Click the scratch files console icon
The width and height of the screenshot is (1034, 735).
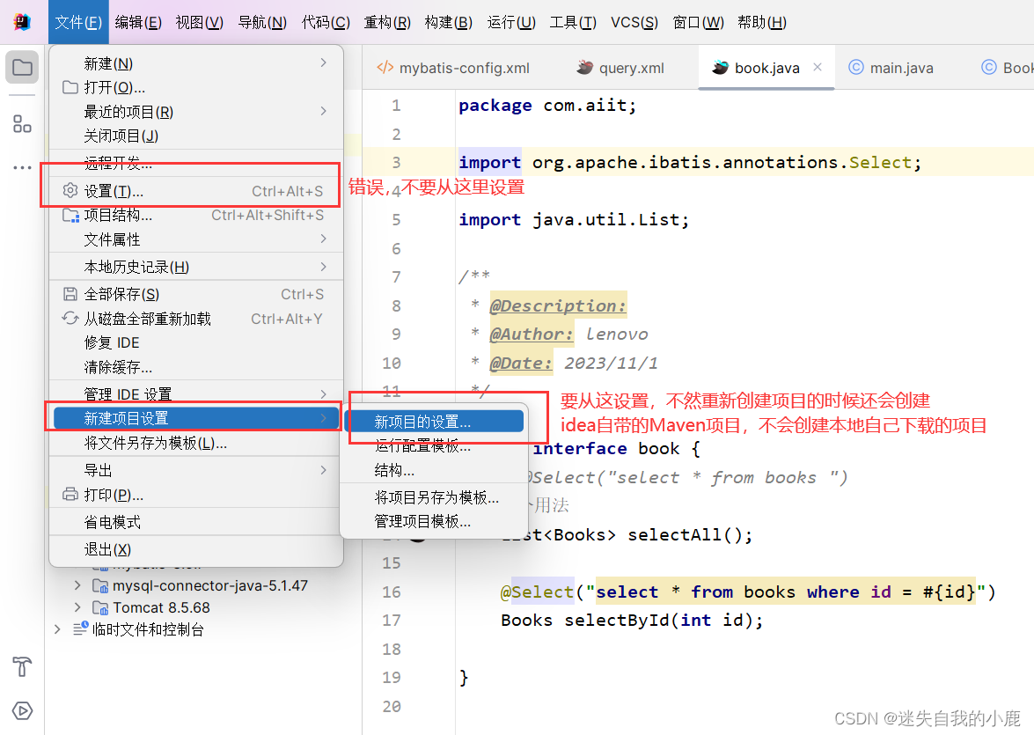tap(80, 629)
